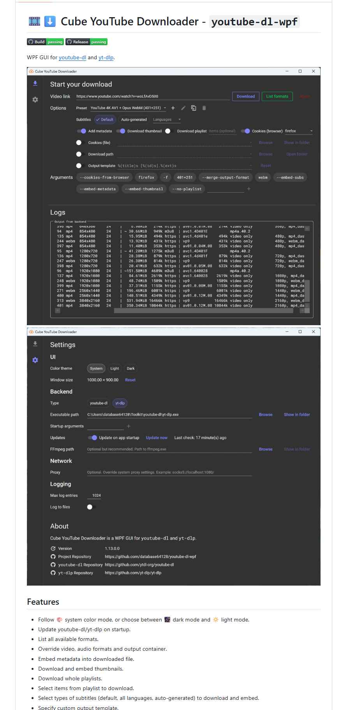This screenshot has width=342, height=710.
Task: Browse for the Executable path
Action: tap(266, 414)
